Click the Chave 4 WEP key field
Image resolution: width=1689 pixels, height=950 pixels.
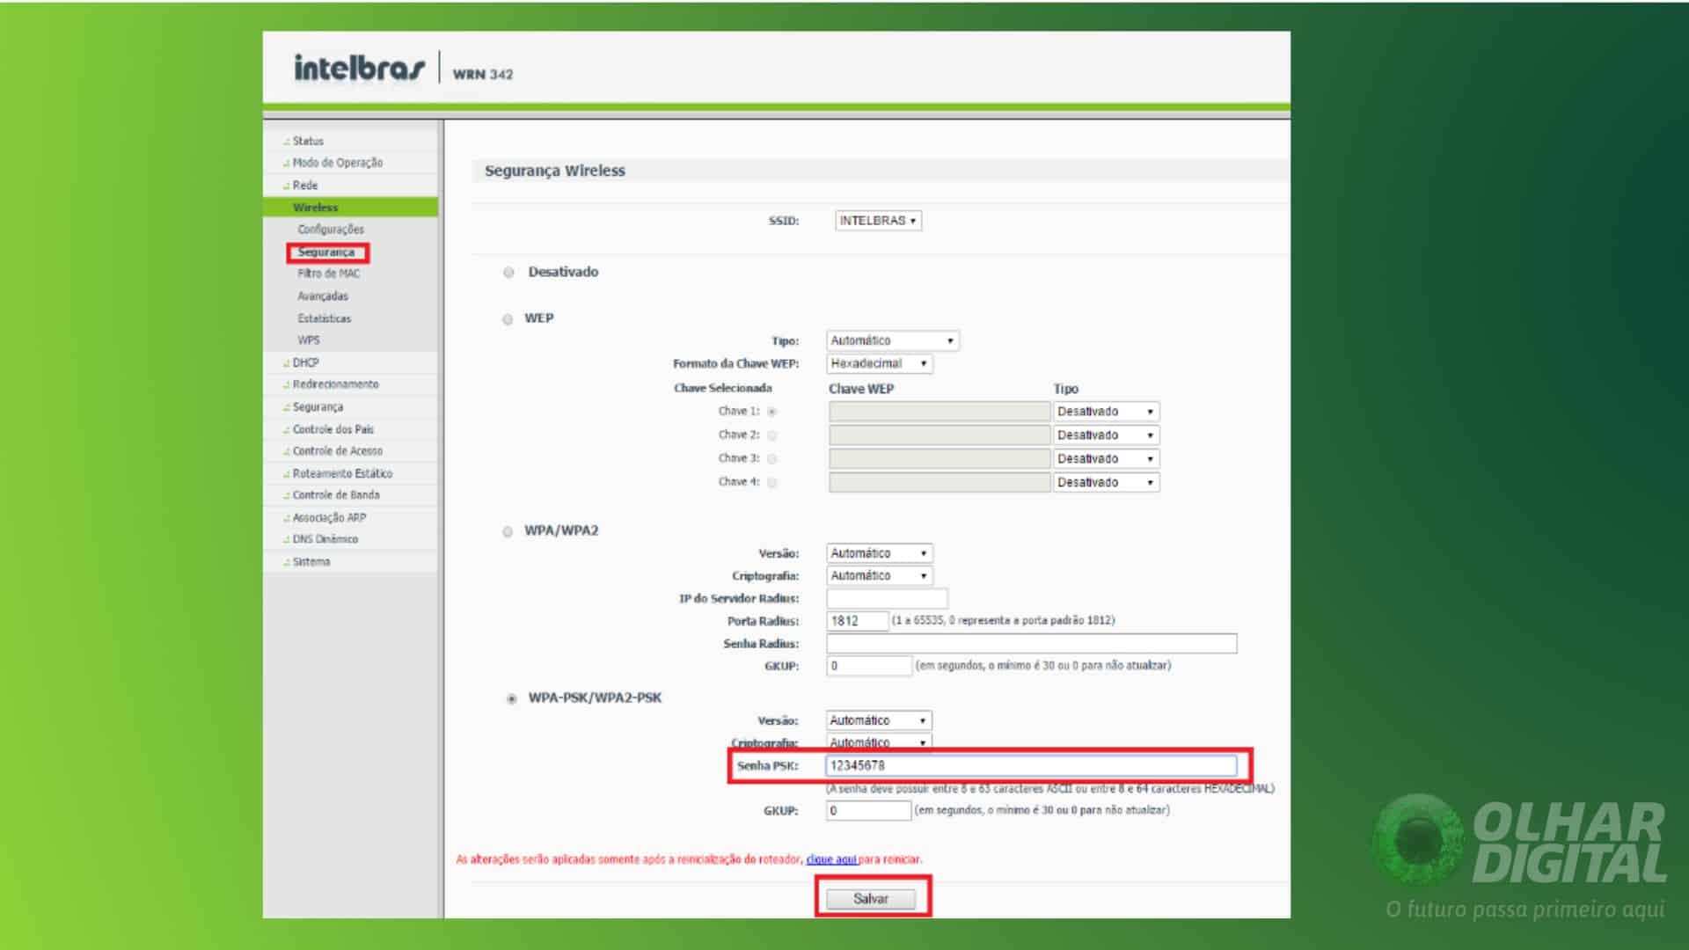pyautogui.click(x=940, y=483)
